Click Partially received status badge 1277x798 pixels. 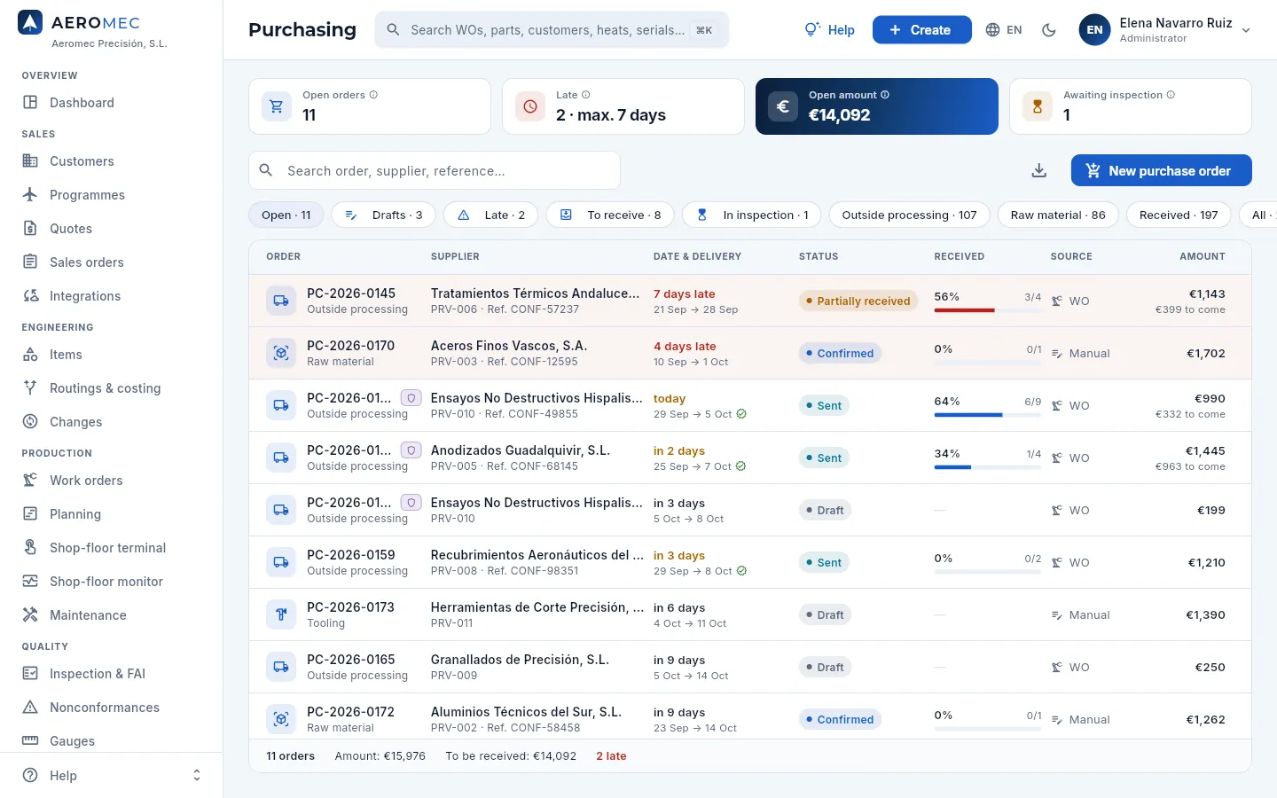[858, 301]
